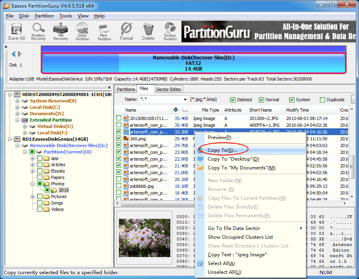This screenshot has width=359, height=279.
Task: Switch to the Partitions tab
Action: coord(126,89)
